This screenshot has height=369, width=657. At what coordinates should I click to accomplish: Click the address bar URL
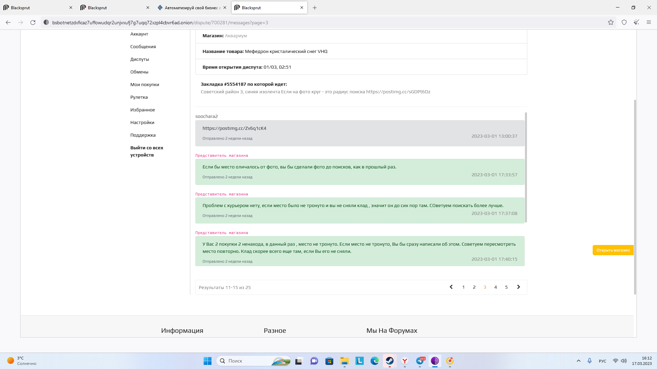(x=160, y=23)
